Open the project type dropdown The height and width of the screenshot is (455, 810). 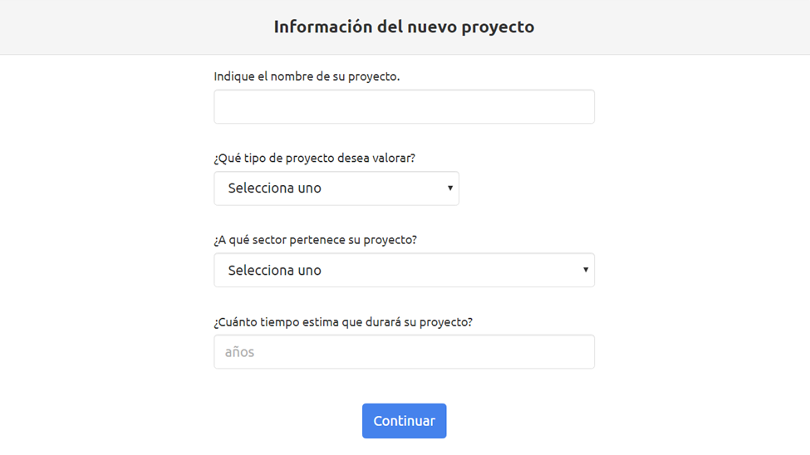click(x=336, y=188)
